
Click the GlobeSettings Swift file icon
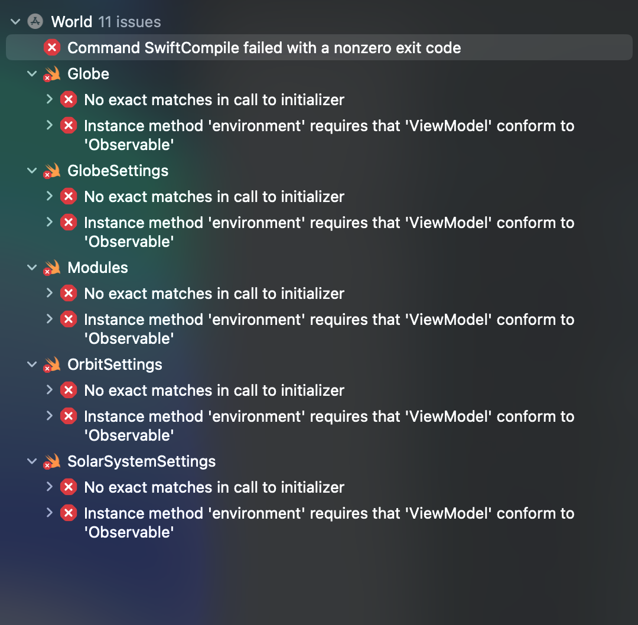point(51,171)
